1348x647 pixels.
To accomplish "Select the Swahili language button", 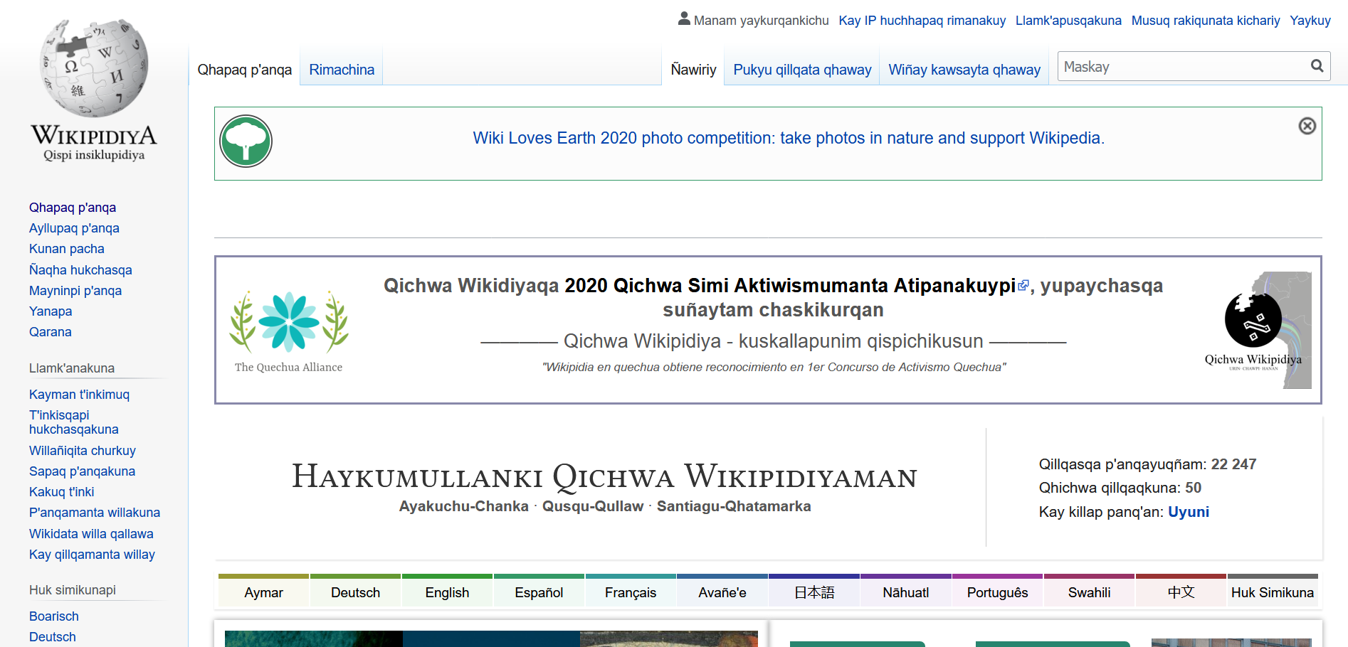I will tap(1090, 591).
